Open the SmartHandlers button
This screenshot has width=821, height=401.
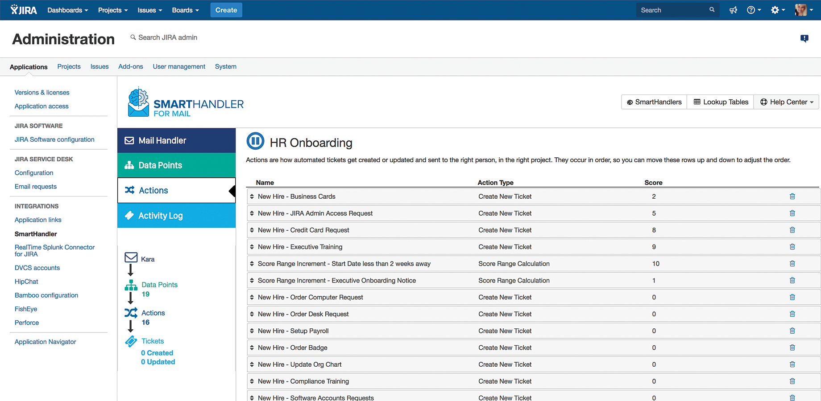coord(654,102)
